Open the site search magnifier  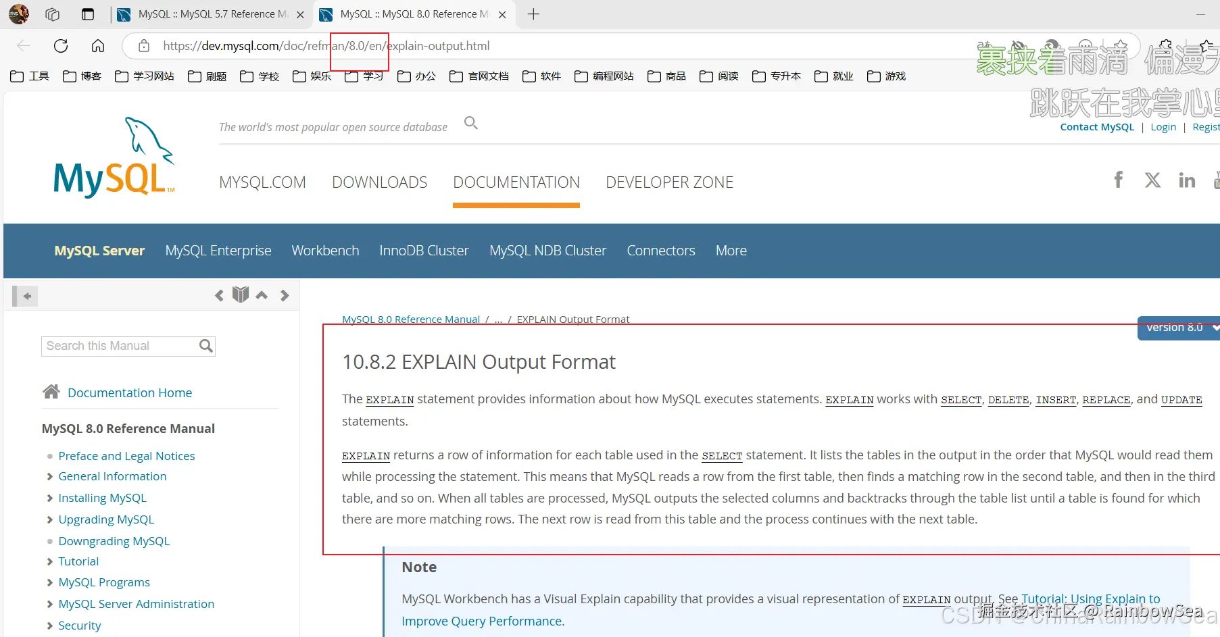pos(471,123)
